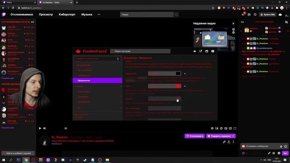290x163 pixels.
Task: Open the video player settings gear
Action: 212,128
